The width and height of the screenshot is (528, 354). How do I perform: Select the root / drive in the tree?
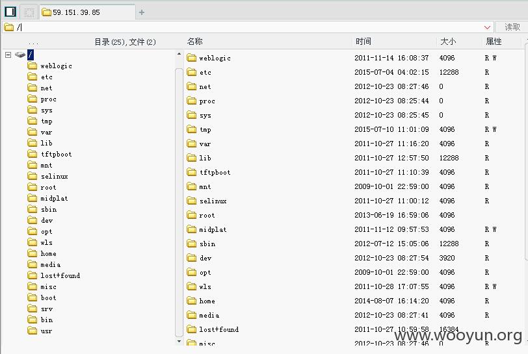pyautogui.click(x=31, y=55)
